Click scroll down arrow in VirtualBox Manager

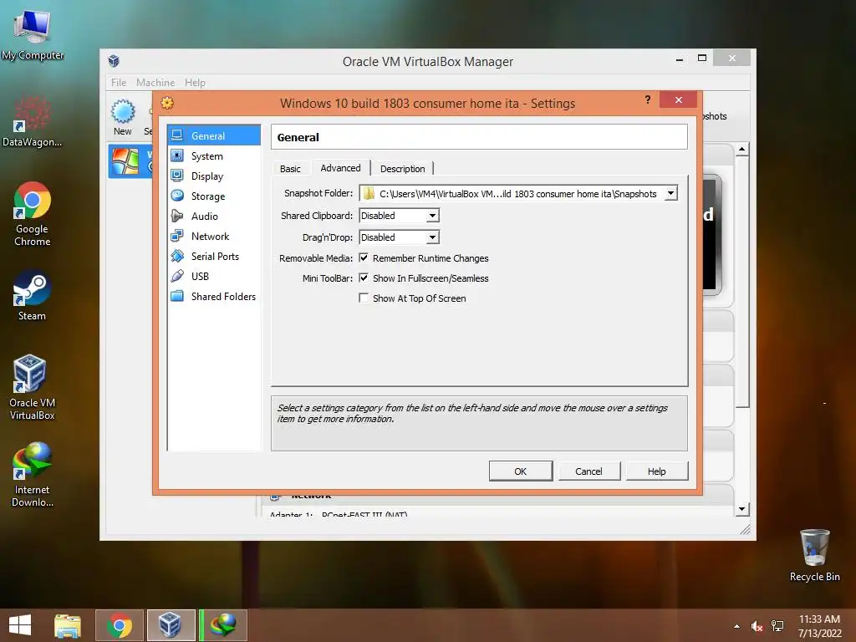[742, 509]
